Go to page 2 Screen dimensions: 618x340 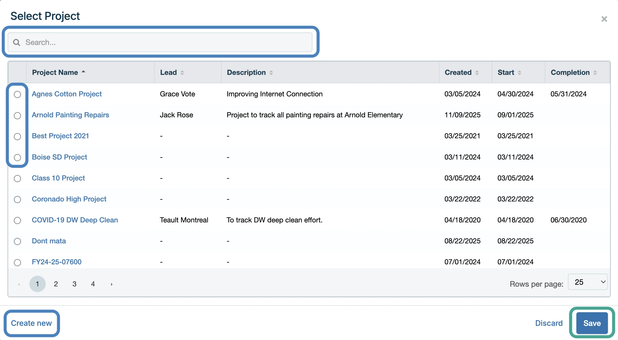point(56,284)
